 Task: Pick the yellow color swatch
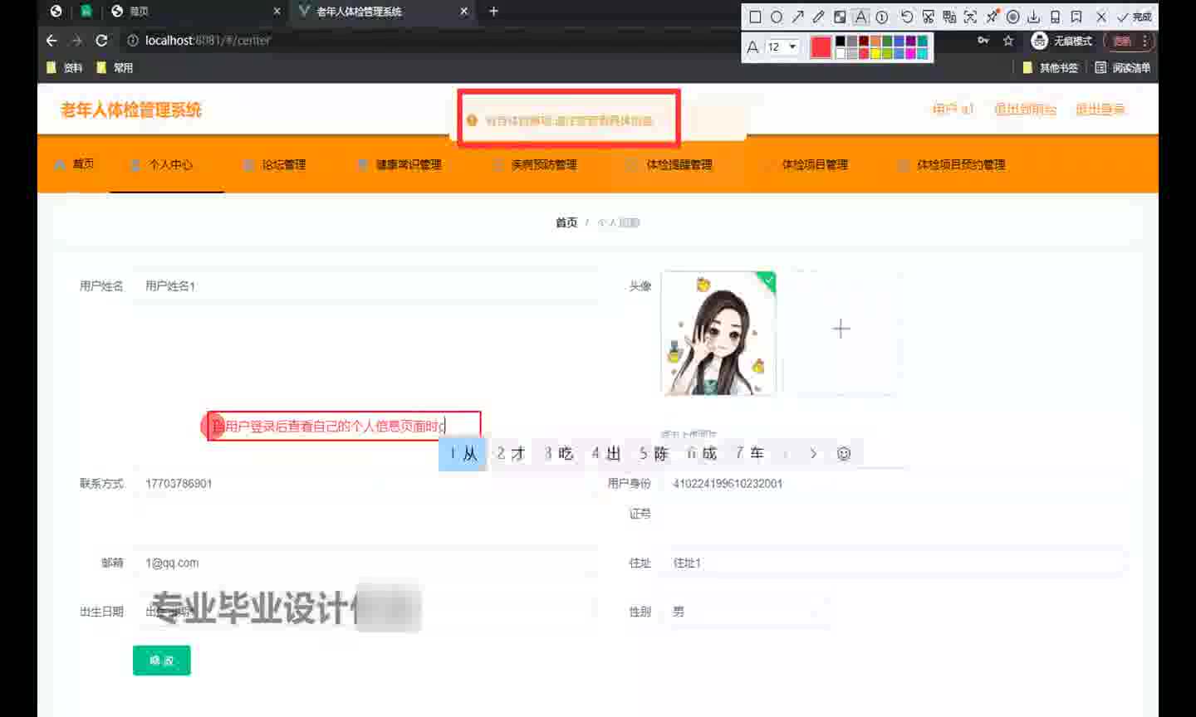pyautogui.click(x=875, y=53)
